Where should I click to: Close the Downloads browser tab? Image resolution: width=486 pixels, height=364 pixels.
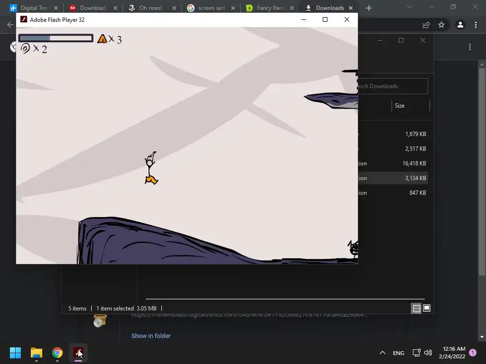coord(351,8)
